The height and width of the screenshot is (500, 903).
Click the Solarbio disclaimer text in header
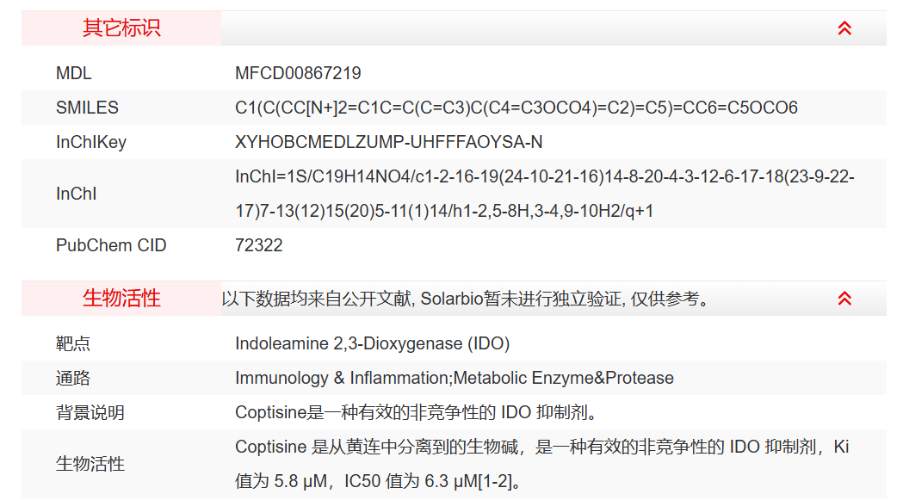[x=465, y=299]
